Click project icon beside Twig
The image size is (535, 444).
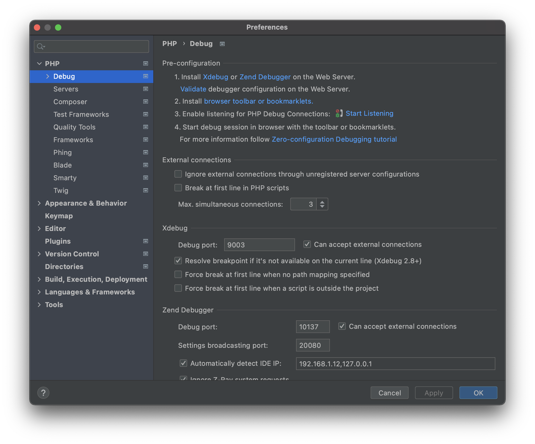tap(145, 190)
